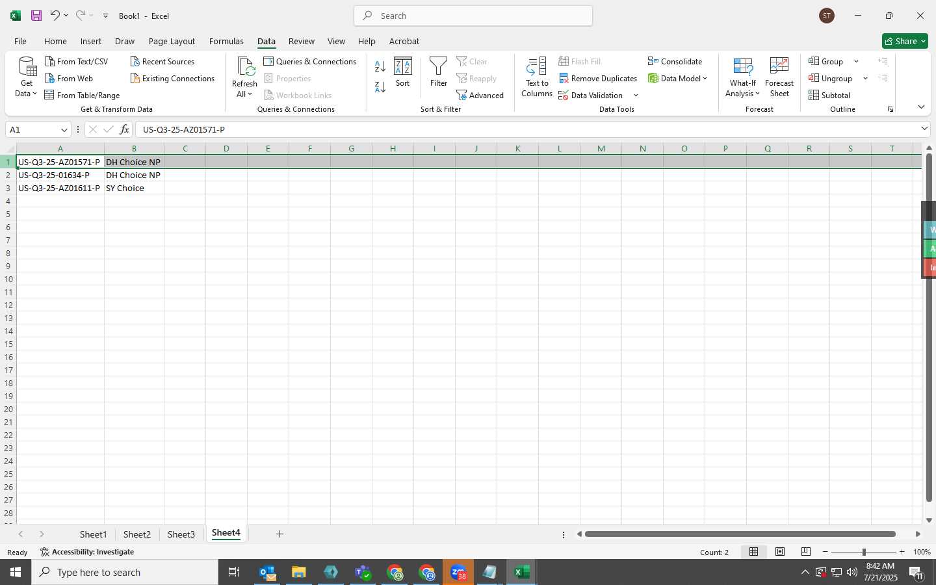Screen dimensions: 936x585
Task: Click Ungroup icon
Action: (830, 78)
